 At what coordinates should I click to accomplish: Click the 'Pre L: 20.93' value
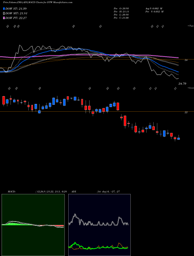pos(121,15)
